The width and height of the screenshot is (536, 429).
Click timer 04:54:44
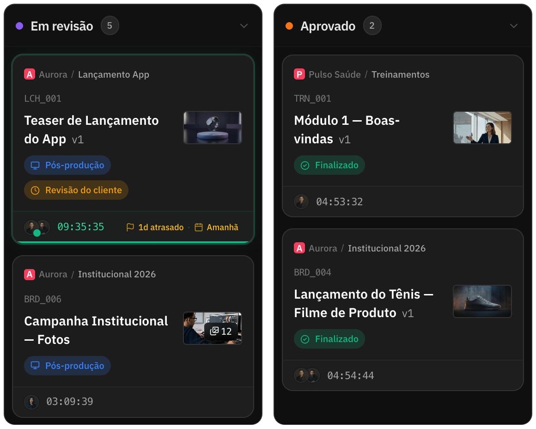pos(350,376)
